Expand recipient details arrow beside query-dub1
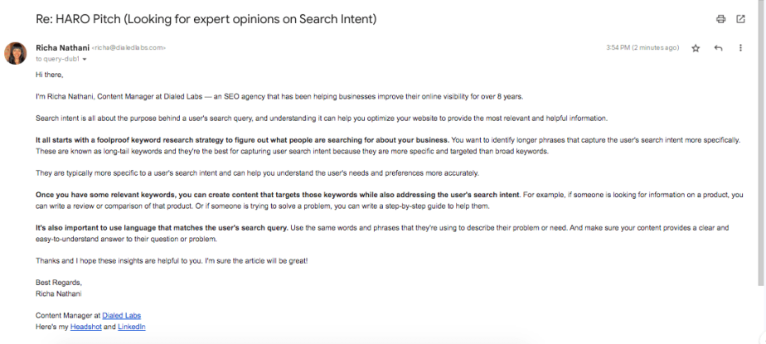766x344 pixels. point(85,60)
